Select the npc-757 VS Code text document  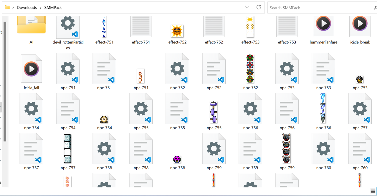point(32,149)
